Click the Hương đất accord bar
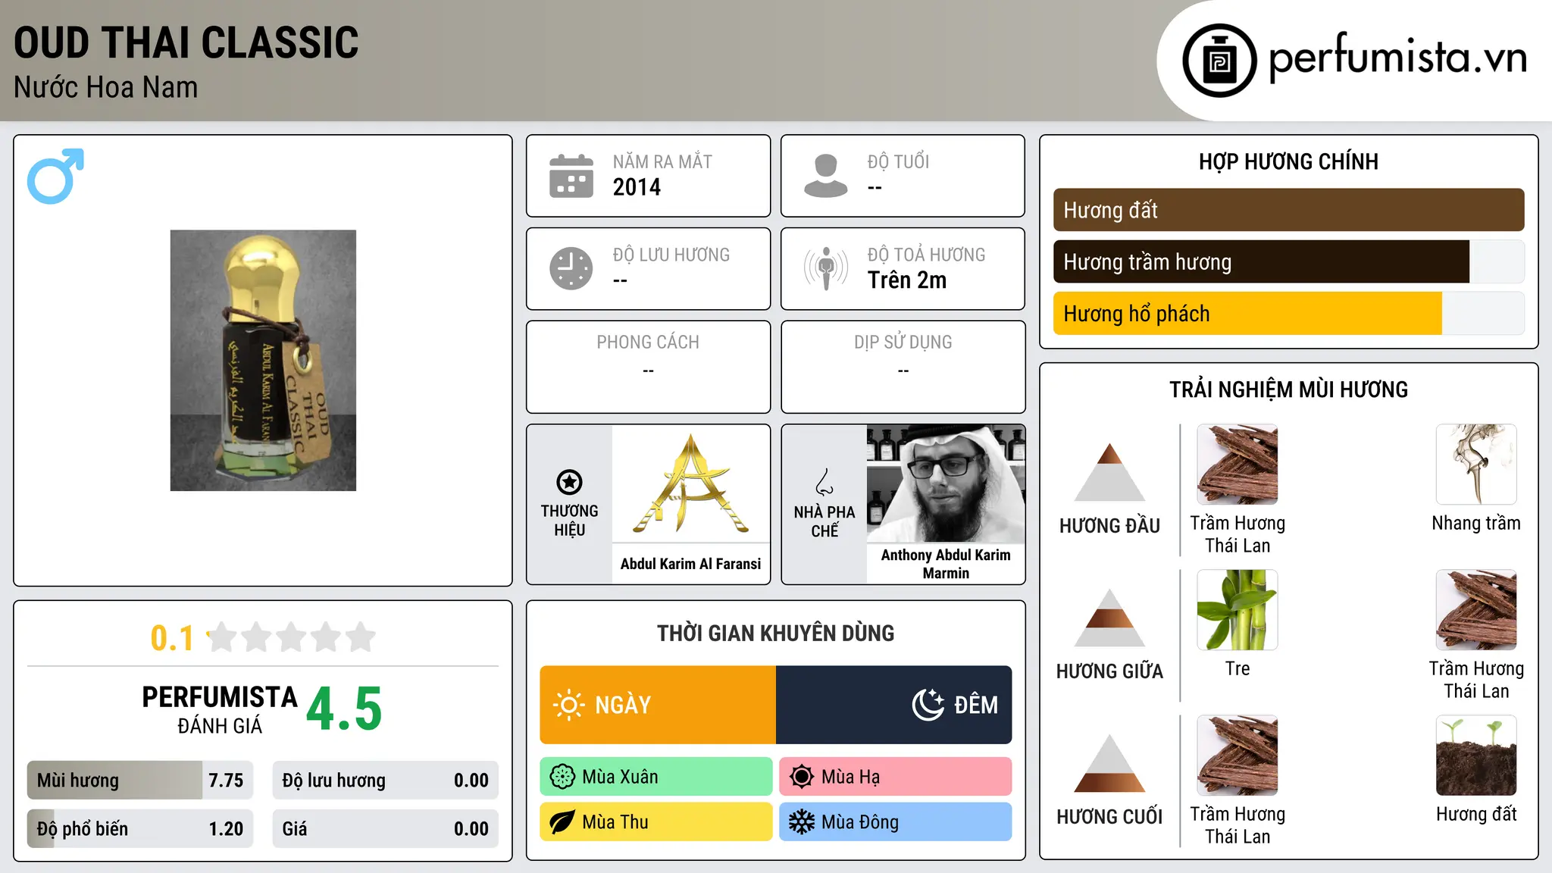1552x873 pixels. pos(1288,210)
